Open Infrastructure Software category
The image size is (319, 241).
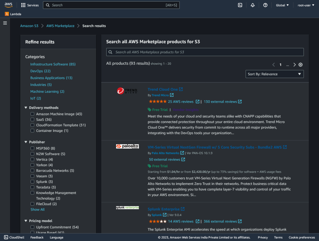click(x=53, y=64)
